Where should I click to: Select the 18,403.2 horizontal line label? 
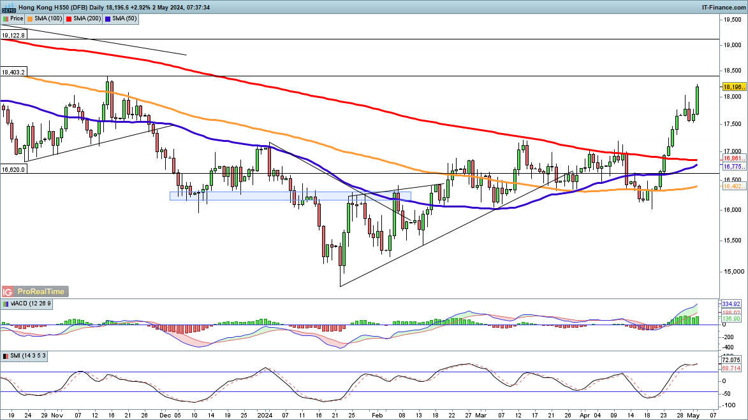point(14,73)
